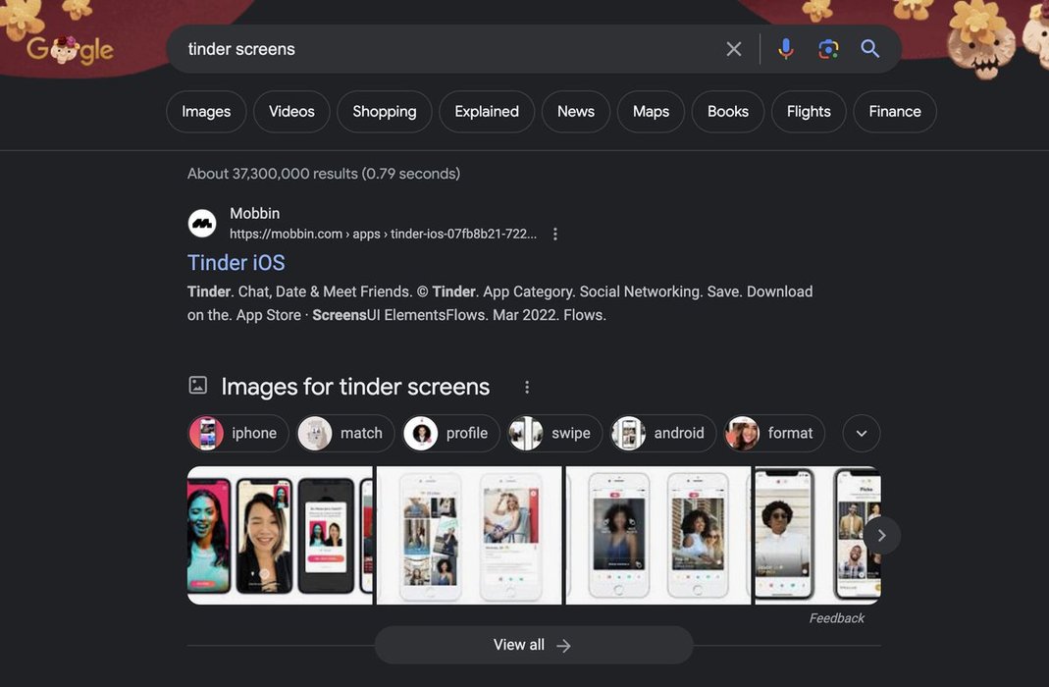
Task: Click in the search text field
Action: coord(442,49)
